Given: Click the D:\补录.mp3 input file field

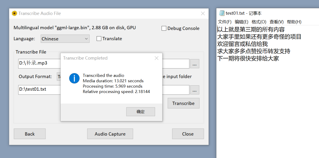Looking at the screenshot, I should tap(38, 63).
